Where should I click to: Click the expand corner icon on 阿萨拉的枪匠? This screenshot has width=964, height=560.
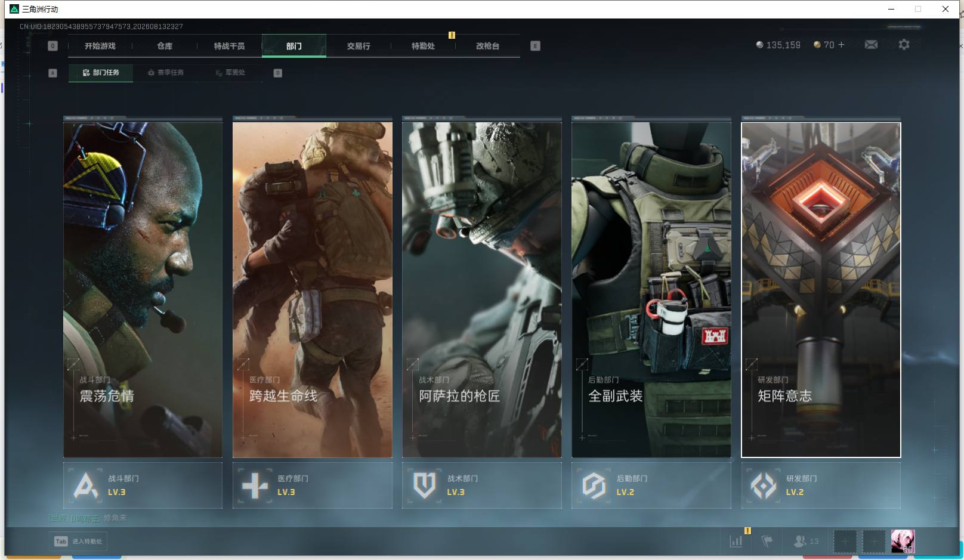(x=412, y=364)
